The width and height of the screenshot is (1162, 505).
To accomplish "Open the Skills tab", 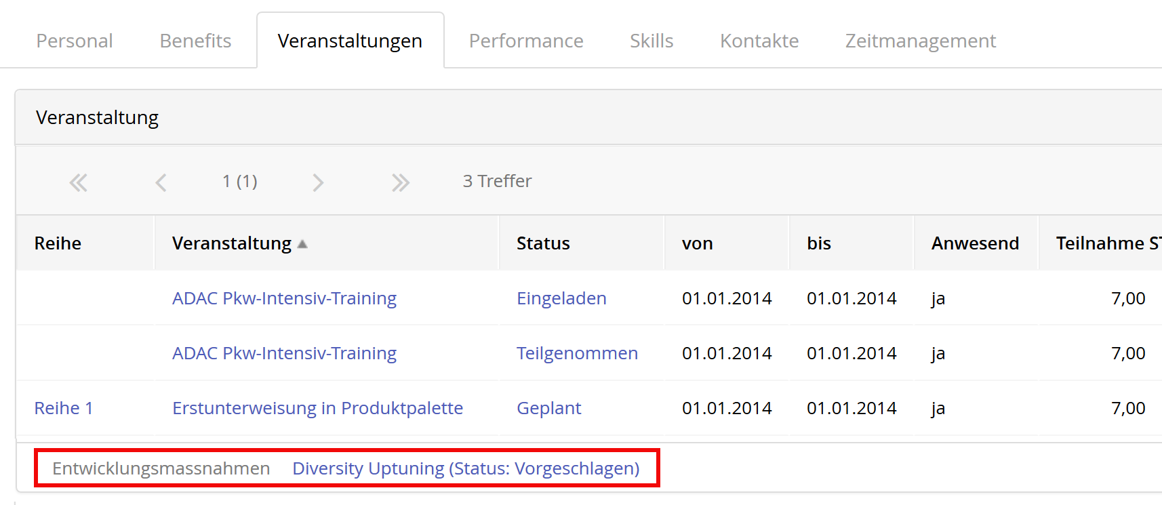I will [x=651, y=41].
